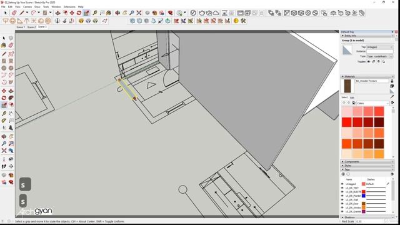Toggle eye for LS_DK_Plumbing tag
Viewport: 400px width, 225px height.
click(342, 196)
